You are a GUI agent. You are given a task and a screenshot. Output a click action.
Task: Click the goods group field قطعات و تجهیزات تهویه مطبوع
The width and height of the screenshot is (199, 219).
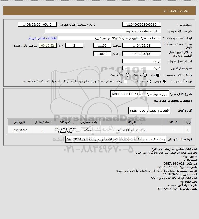pos(149,110)
